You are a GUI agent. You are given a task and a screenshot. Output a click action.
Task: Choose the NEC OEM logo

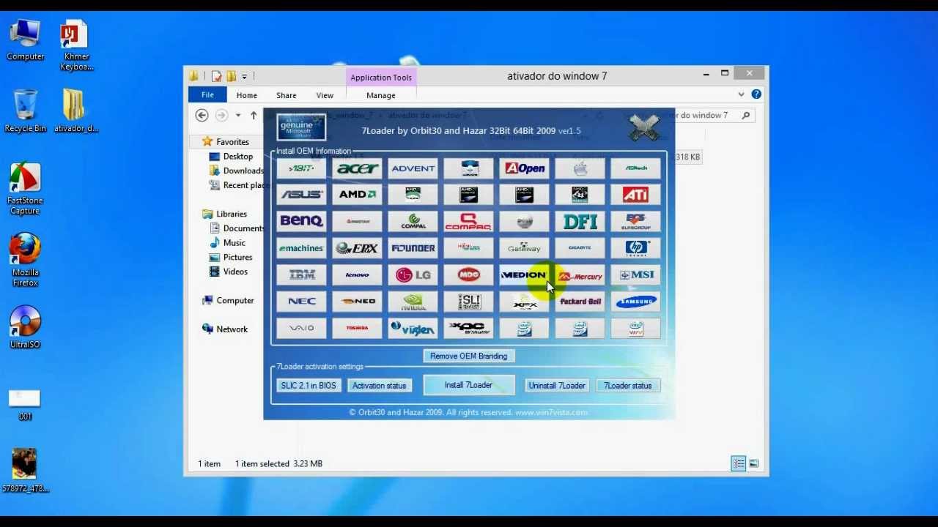point(301,302)
